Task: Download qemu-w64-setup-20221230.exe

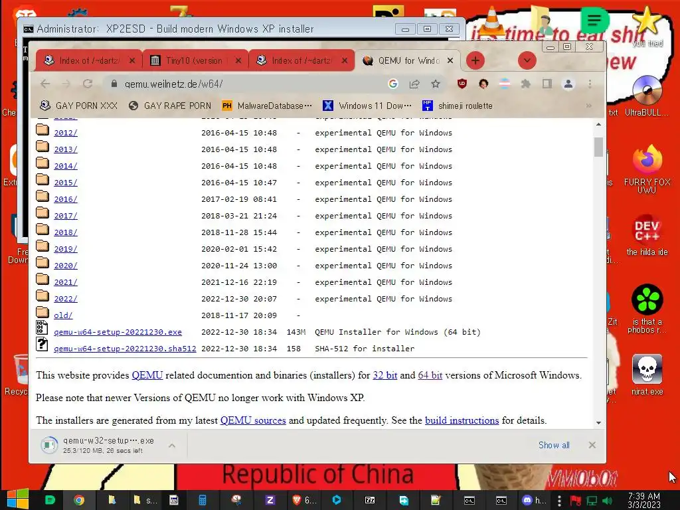Action: 118,332
